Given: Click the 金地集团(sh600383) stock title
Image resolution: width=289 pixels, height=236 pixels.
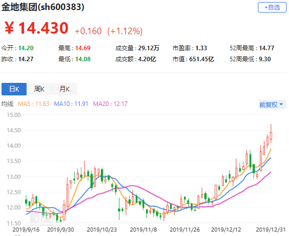Looking at the screenshot, I should pyautogui.click(x=43, y=7).
